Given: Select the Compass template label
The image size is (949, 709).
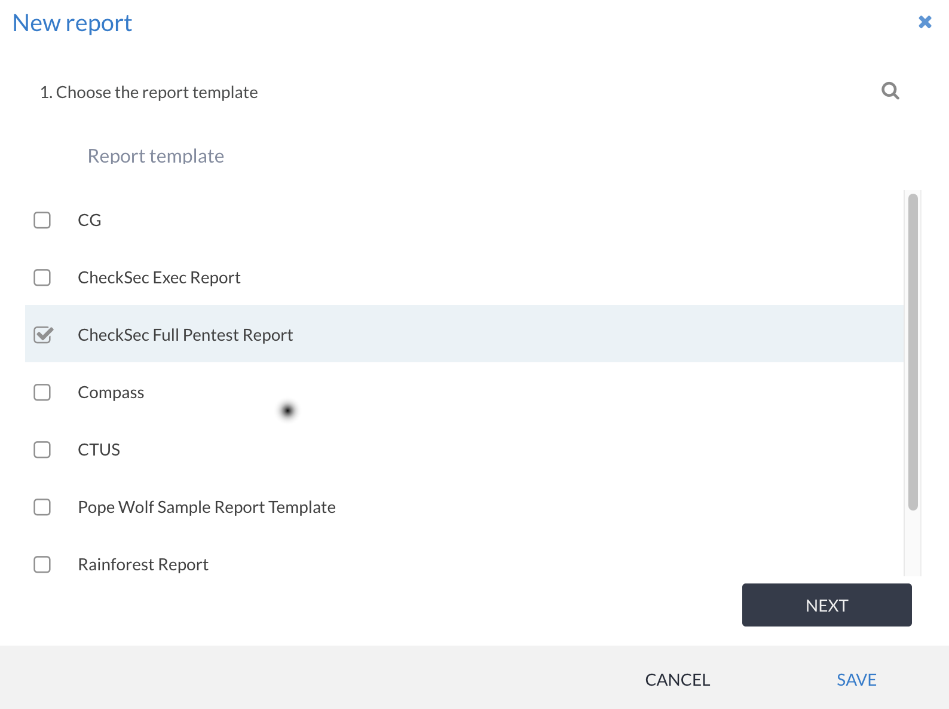Looking at the screenshot, I should click(111, 393).
